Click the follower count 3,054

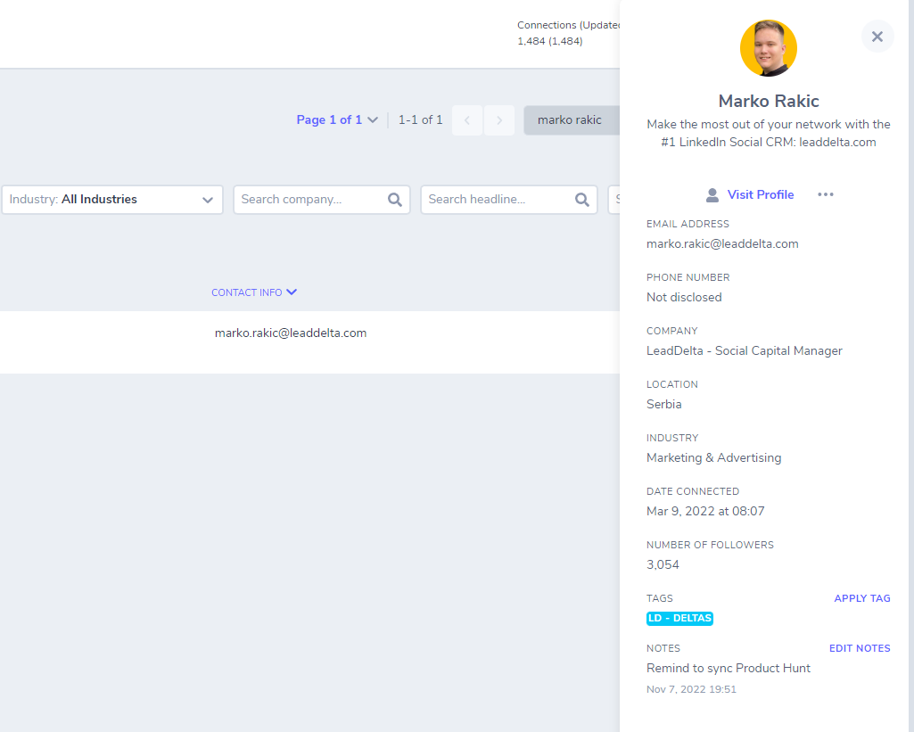[x=663, y=564]
